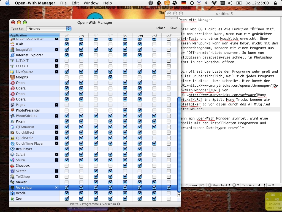This screenshot has height=212, width=282.
Task: Click the Shoebox icon
Action: [x=12, y=166]
